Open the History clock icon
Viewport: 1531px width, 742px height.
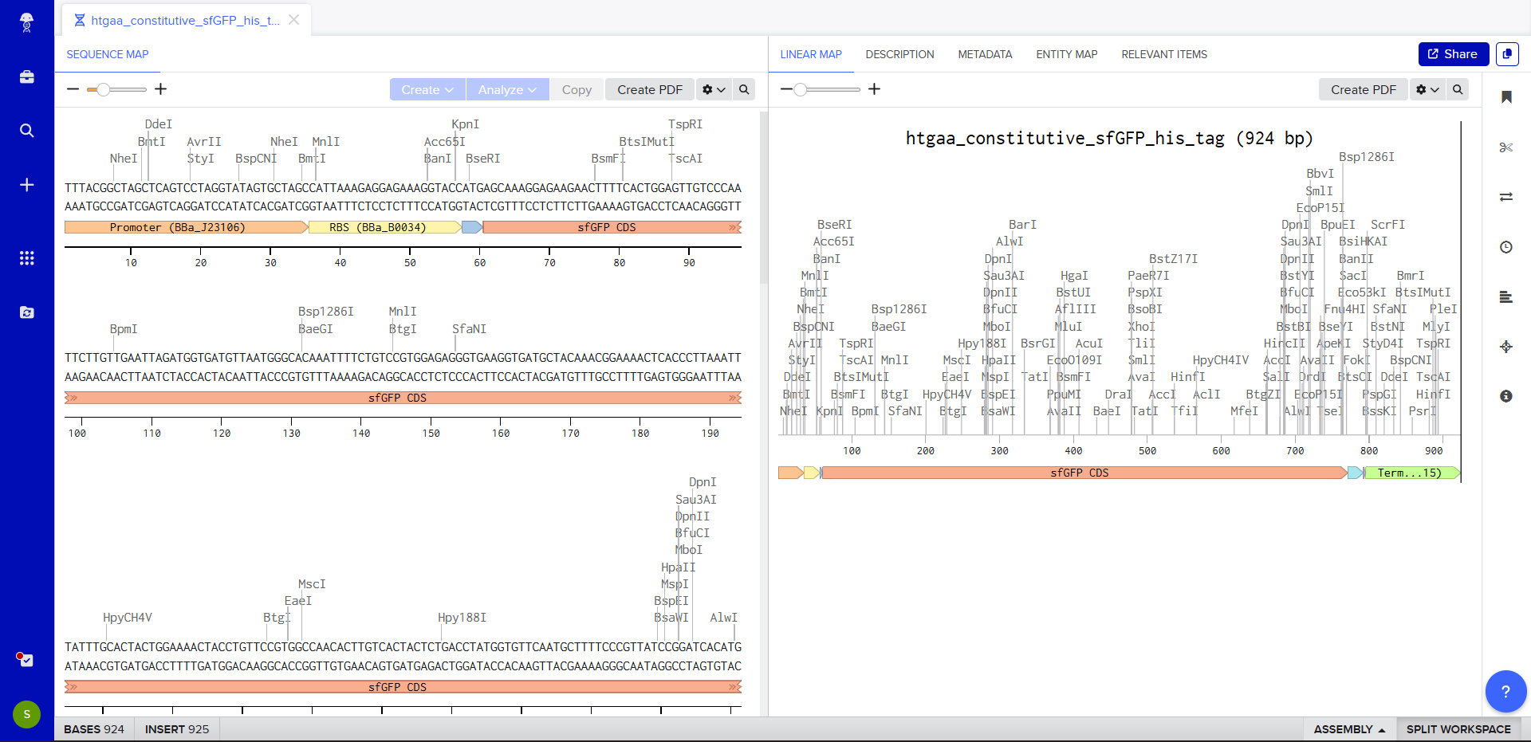pos(1506,247)
